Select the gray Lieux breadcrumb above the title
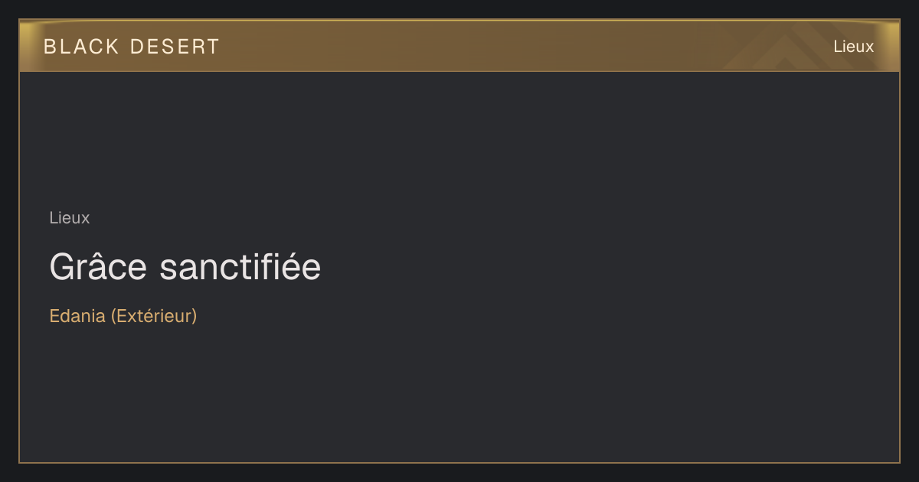The width and height of the screenshot is (919, 482). (70, 218)
